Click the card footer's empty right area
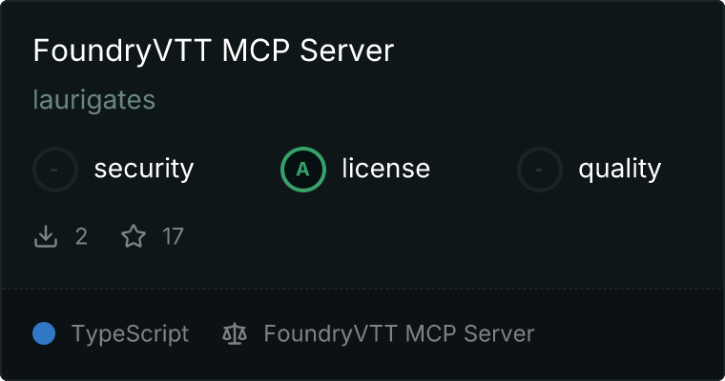 (629, 334)
